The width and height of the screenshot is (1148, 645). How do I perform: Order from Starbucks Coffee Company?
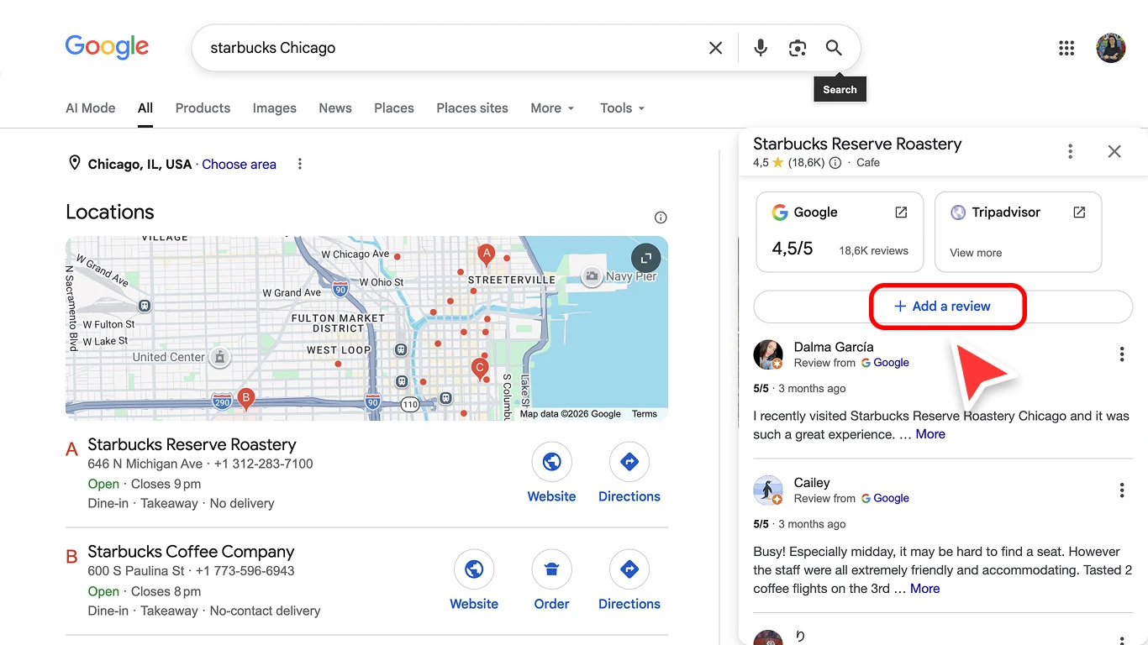click(551, 580)
